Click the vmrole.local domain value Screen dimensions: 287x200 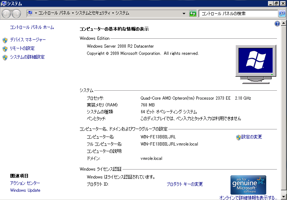click(x=151, y=158)
